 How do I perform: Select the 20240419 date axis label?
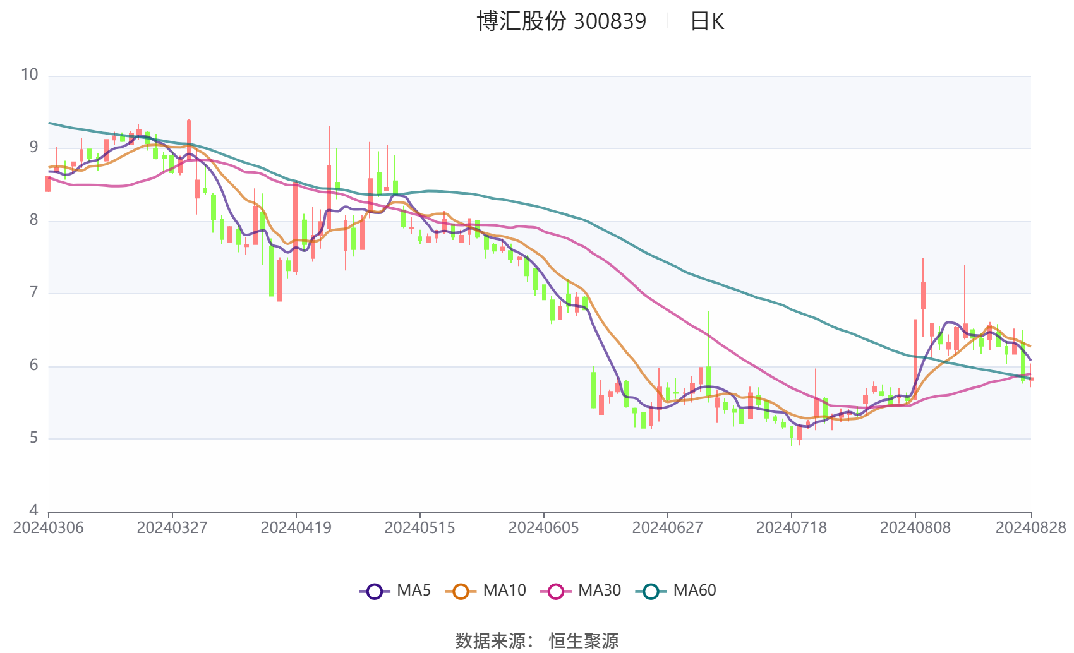pyautogui.click(x=296, y=527)
